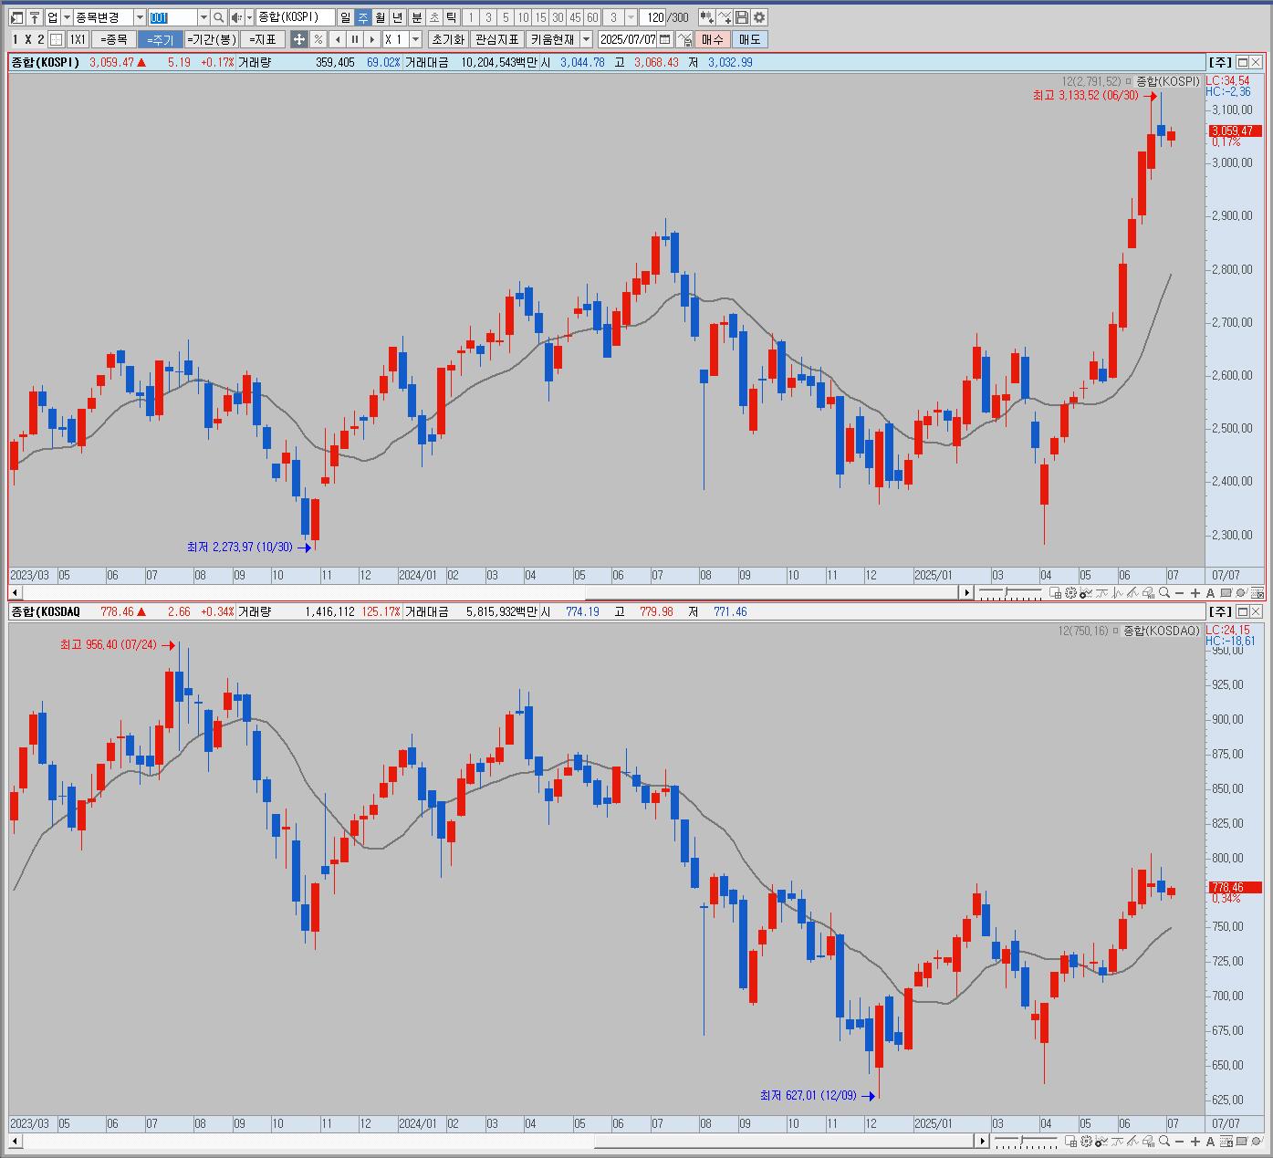Toggle the =주기 sync option
1273x1158 pixels.
[160, 39]
